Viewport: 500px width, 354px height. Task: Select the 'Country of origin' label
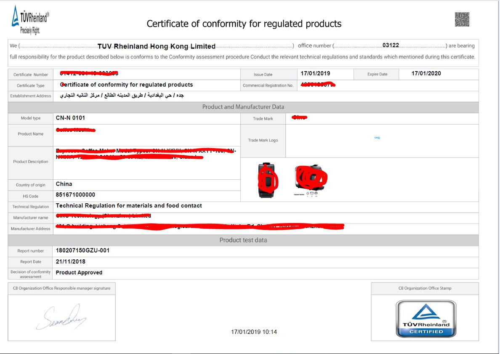pyautogui.click(x=31, y=185)
